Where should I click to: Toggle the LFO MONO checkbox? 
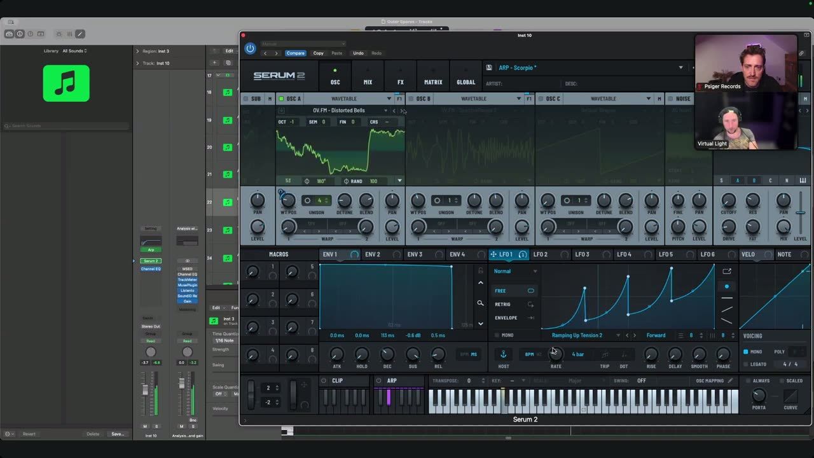click(x=497, y=335)
